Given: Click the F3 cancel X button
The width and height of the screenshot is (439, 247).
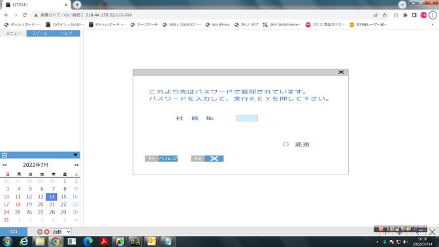Looking at the screenshot, I should coord(207,159).
